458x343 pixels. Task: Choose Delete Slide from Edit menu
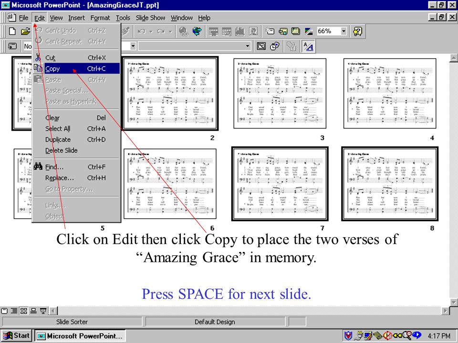(76, 151)
